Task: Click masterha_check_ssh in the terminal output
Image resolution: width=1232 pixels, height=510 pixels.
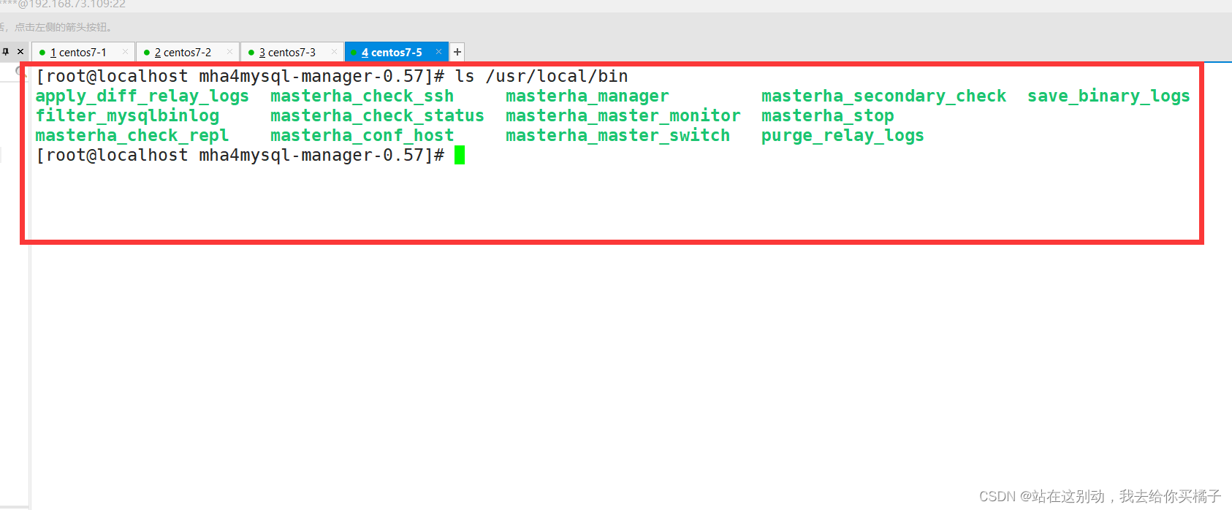Action: (362, 96)
